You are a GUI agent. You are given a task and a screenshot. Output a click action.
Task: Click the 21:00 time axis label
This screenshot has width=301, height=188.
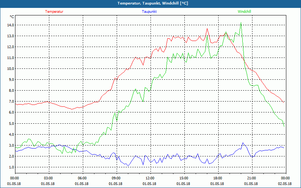click(252, 178)
